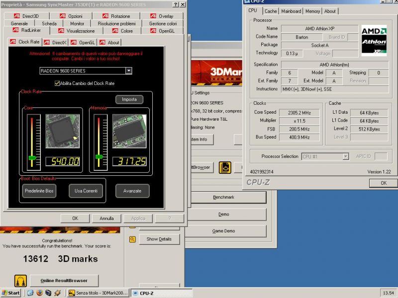Launch Game Demo in 3DMark
The width and height of the screenshot is (398, 298).
tap(228, 231)
